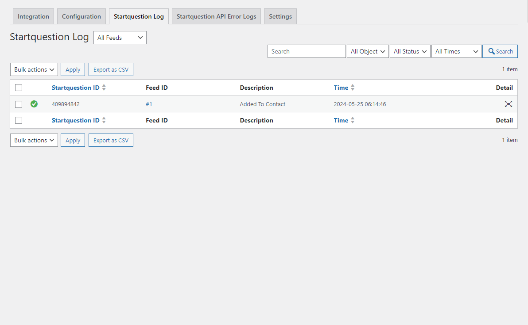Click the top Export as CSV button
Viewport: 528px width, 325px height.
(x=111, y=69)
